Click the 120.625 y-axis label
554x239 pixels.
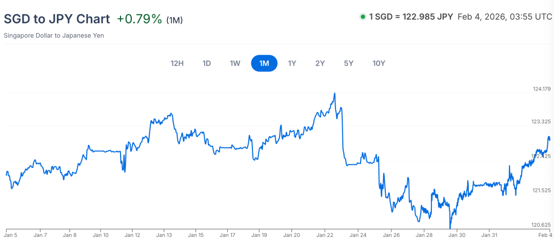click(542, 225)
